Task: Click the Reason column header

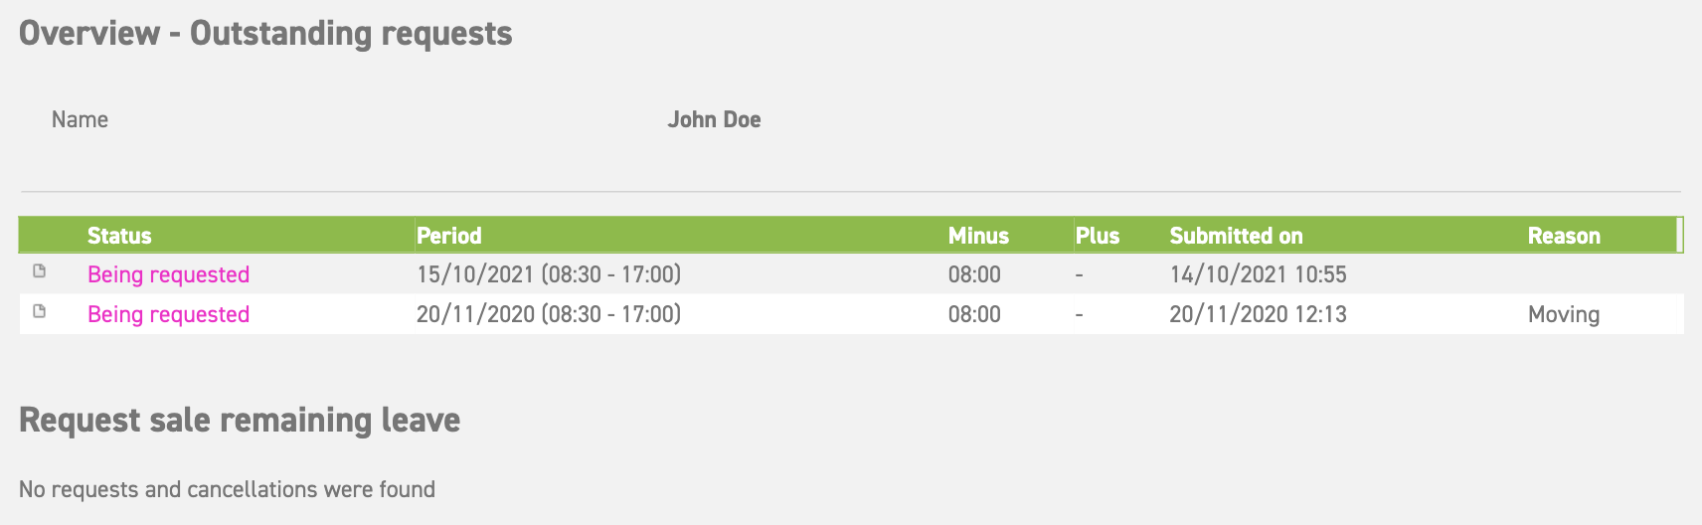Action: [1564, 236]
